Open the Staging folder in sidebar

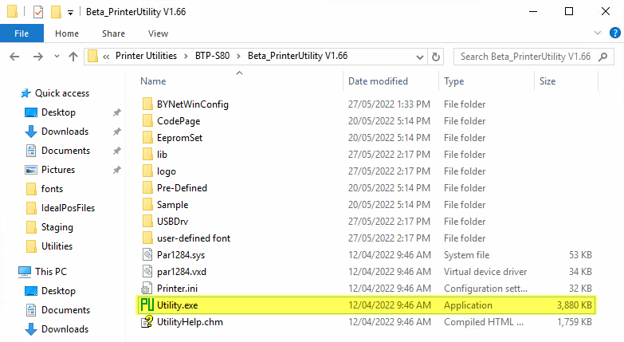click(57, 227)
